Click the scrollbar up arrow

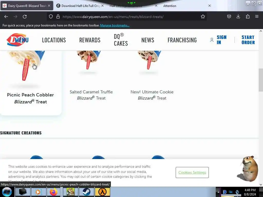tap(261, 31)
